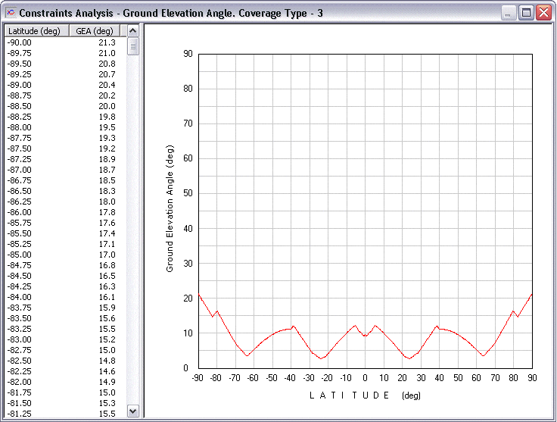The width and height of the screenshot is (557, 422).
Task: Click the scroll up arrow of data list
Action: [133, 31]
